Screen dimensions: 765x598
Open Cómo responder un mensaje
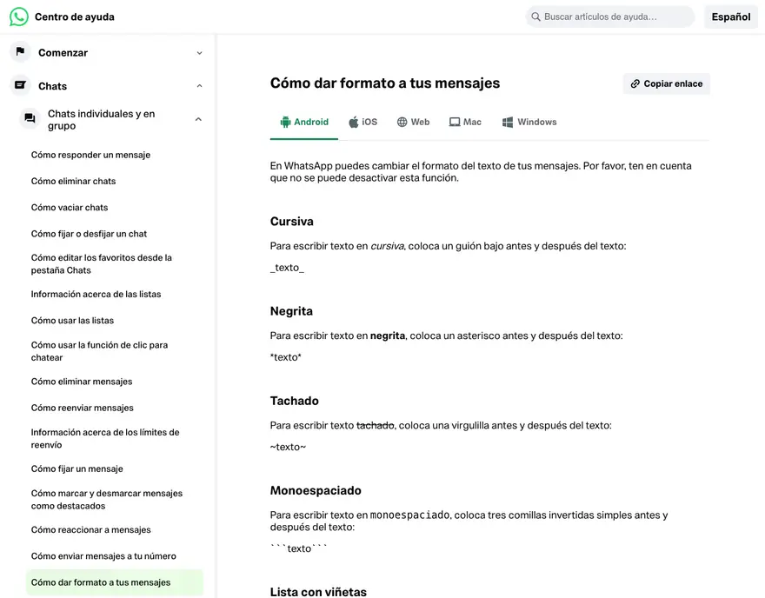90,155
